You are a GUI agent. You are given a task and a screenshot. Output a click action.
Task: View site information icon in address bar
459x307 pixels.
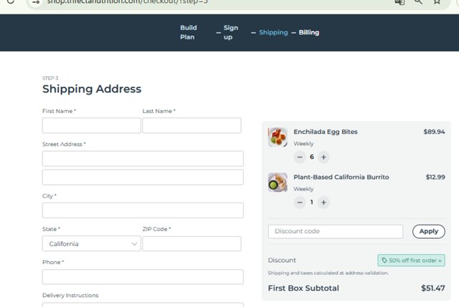[x=36, y=1]
